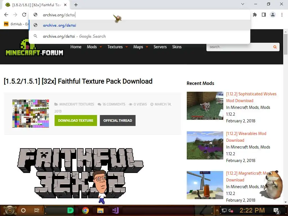Close the Faithful Texture Pack tab
Screen dimensions: 288x216
[65, 5]
